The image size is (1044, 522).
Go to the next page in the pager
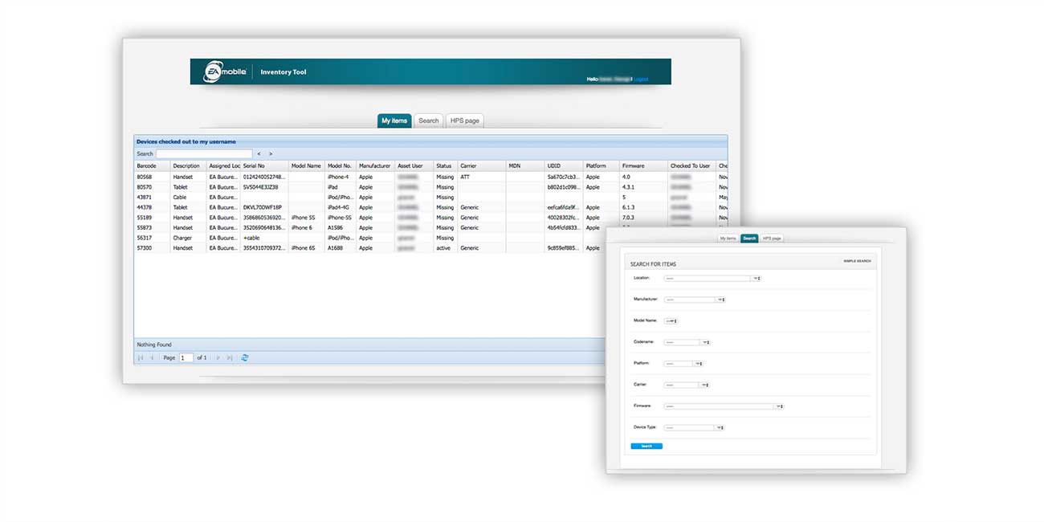coord(218,357)
